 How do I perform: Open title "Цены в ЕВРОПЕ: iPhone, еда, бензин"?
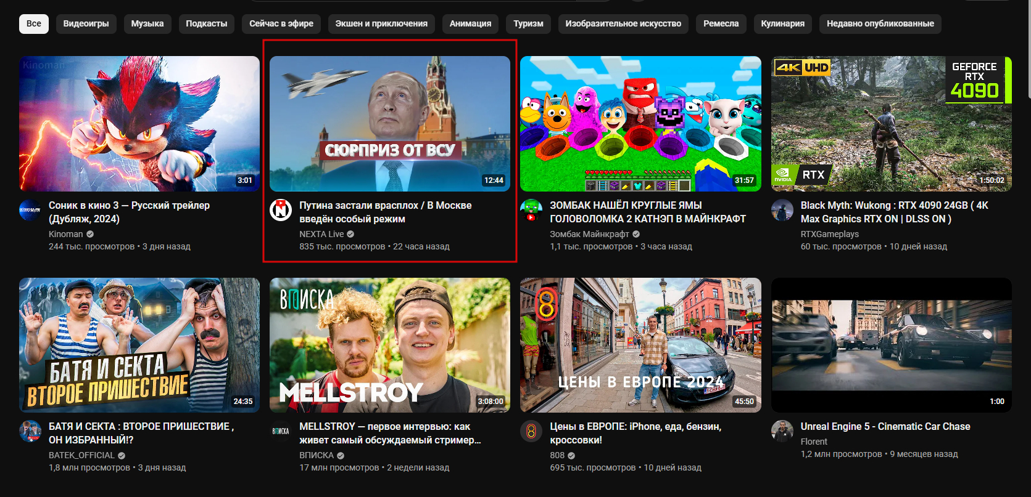[636, 433]
